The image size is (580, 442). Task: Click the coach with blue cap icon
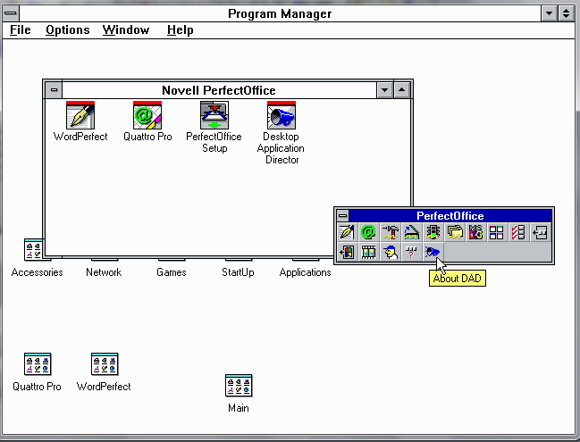[390, 253]
